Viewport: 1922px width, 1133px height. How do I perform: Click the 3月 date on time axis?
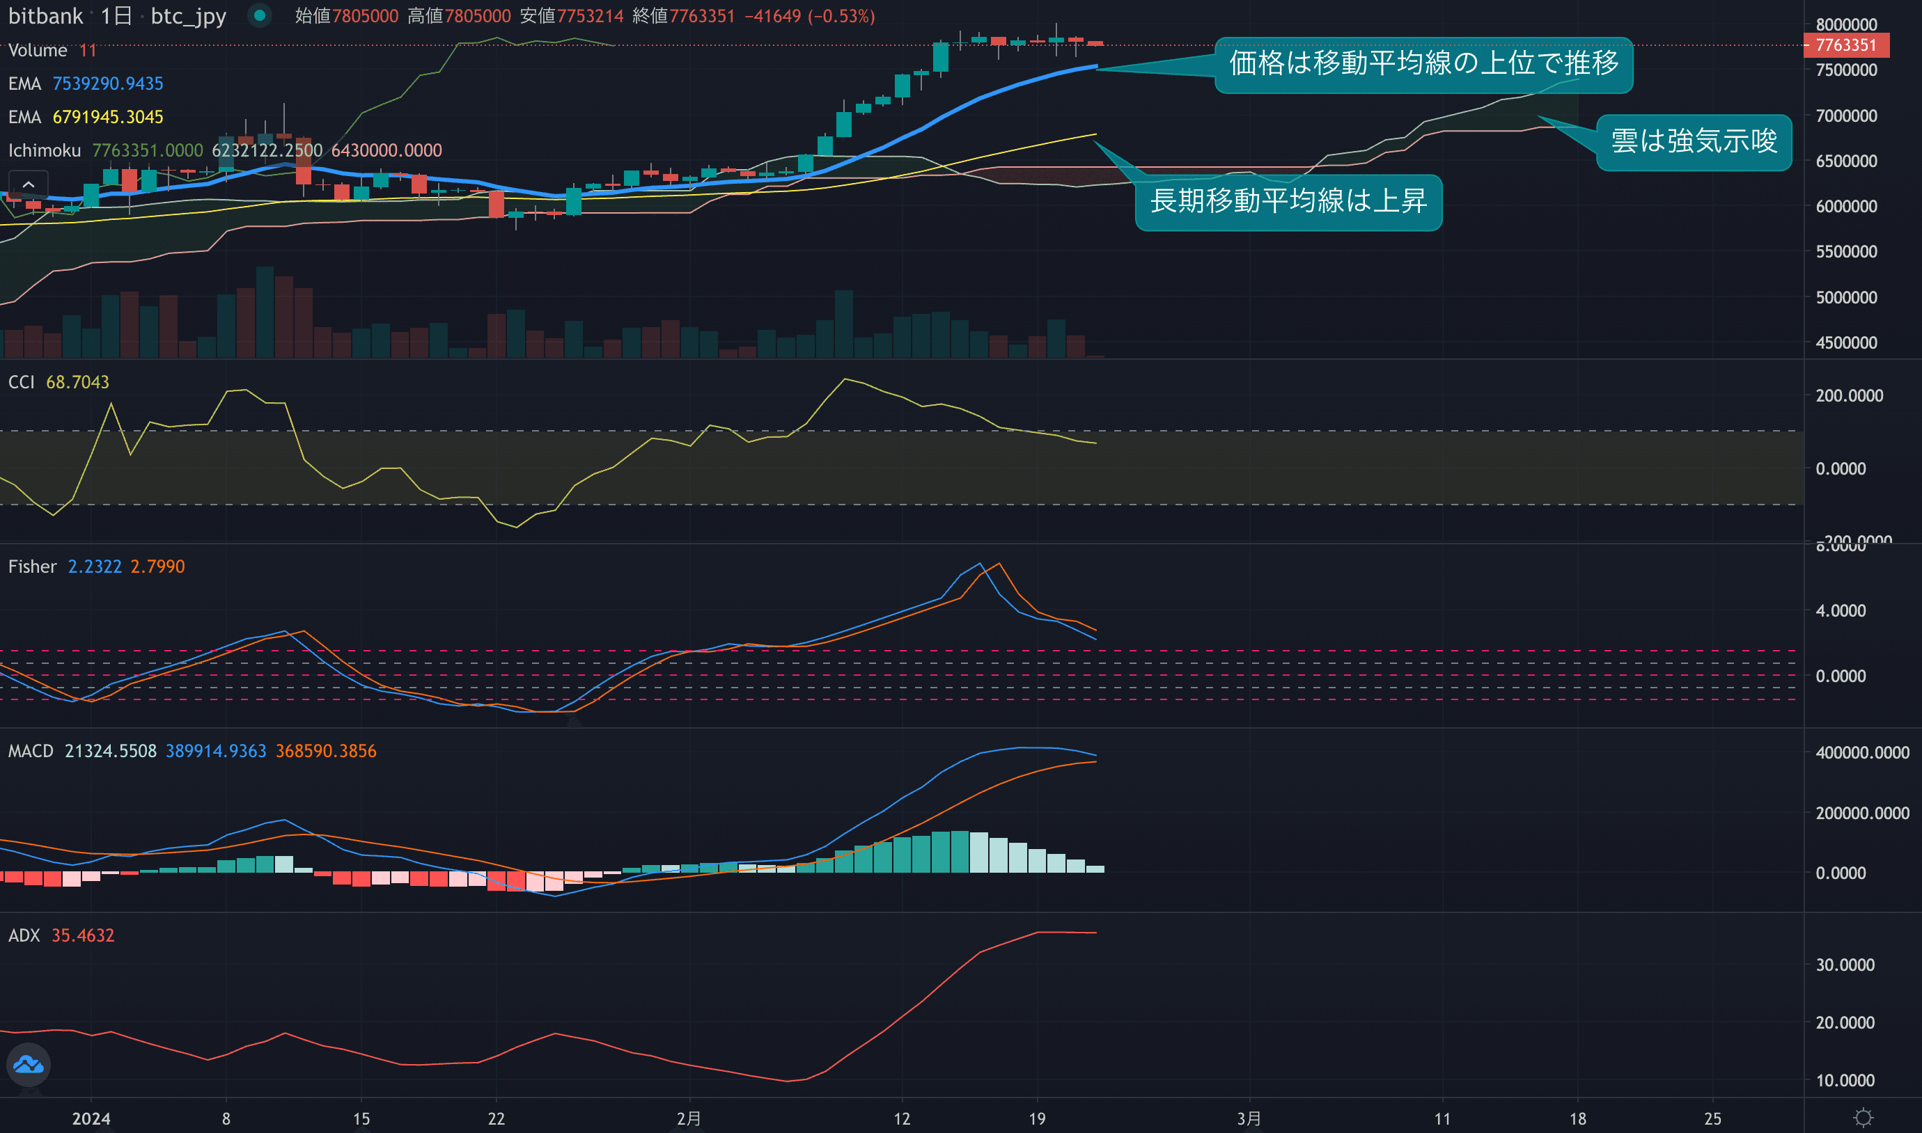(1248, 1118)
